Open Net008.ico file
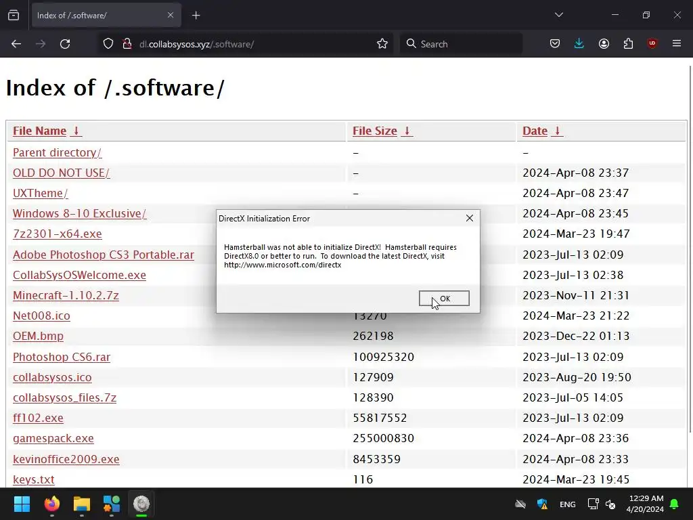This screenshot has width=693, height=520. (41, 316)
